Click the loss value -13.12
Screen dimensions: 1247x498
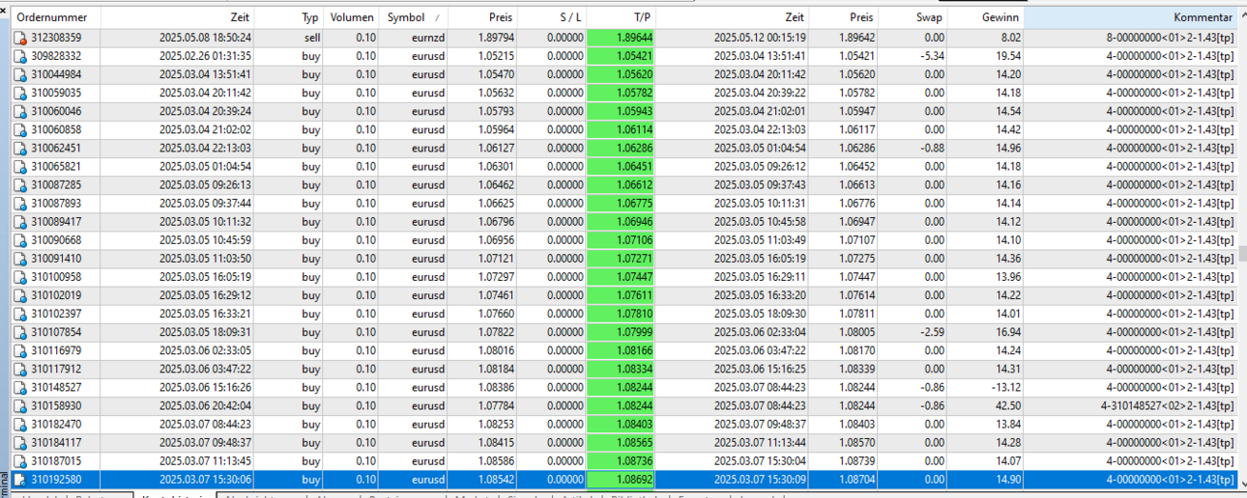pyautogui.click(x=1004, y=386)
